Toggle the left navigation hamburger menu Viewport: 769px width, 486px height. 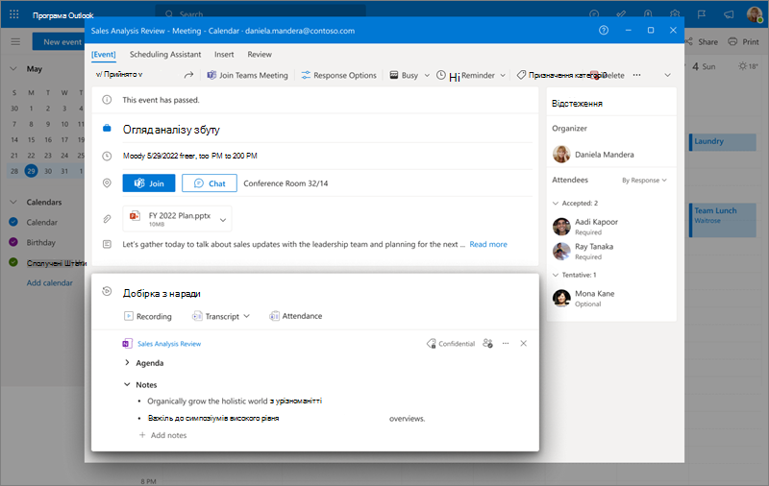pos(15,41)
